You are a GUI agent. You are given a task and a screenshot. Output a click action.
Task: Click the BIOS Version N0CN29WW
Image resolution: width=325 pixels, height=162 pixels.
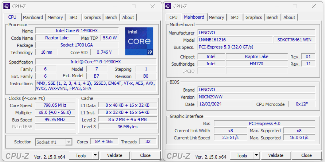256,97
